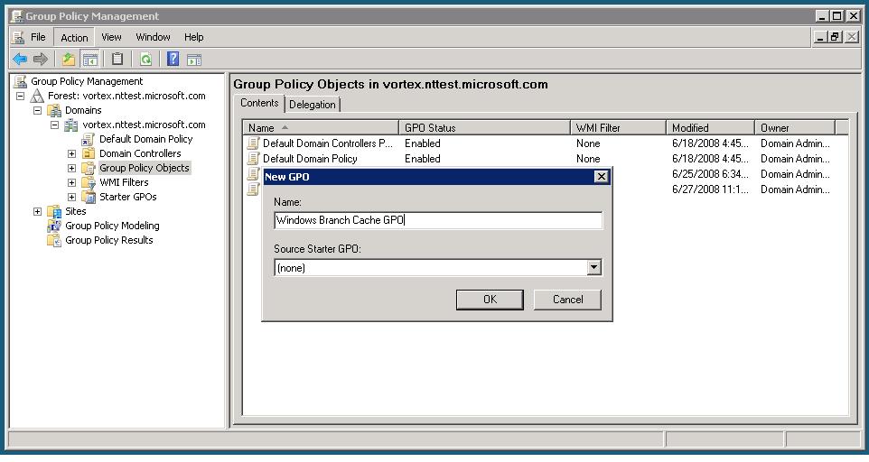Viewport: 869px width, 462px height.
Task: Click the Back arrow toolbar icon
Action: 20,59
